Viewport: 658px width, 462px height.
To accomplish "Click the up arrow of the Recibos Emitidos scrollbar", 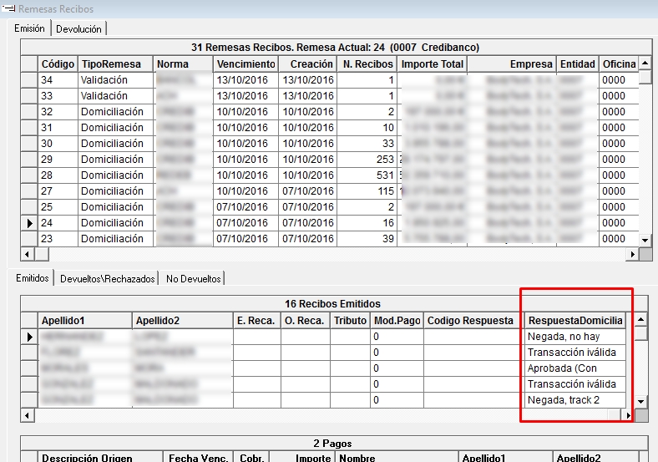I will 640,319.
